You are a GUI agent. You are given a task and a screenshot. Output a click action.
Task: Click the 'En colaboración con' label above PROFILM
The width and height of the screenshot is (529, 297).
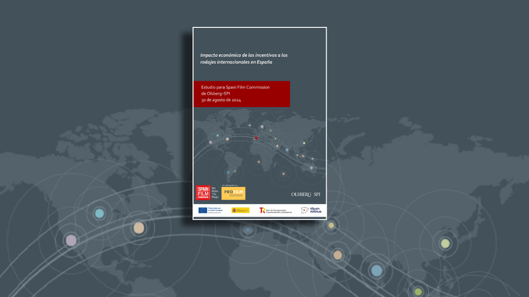pyautogui.click(x=230, y=185)
